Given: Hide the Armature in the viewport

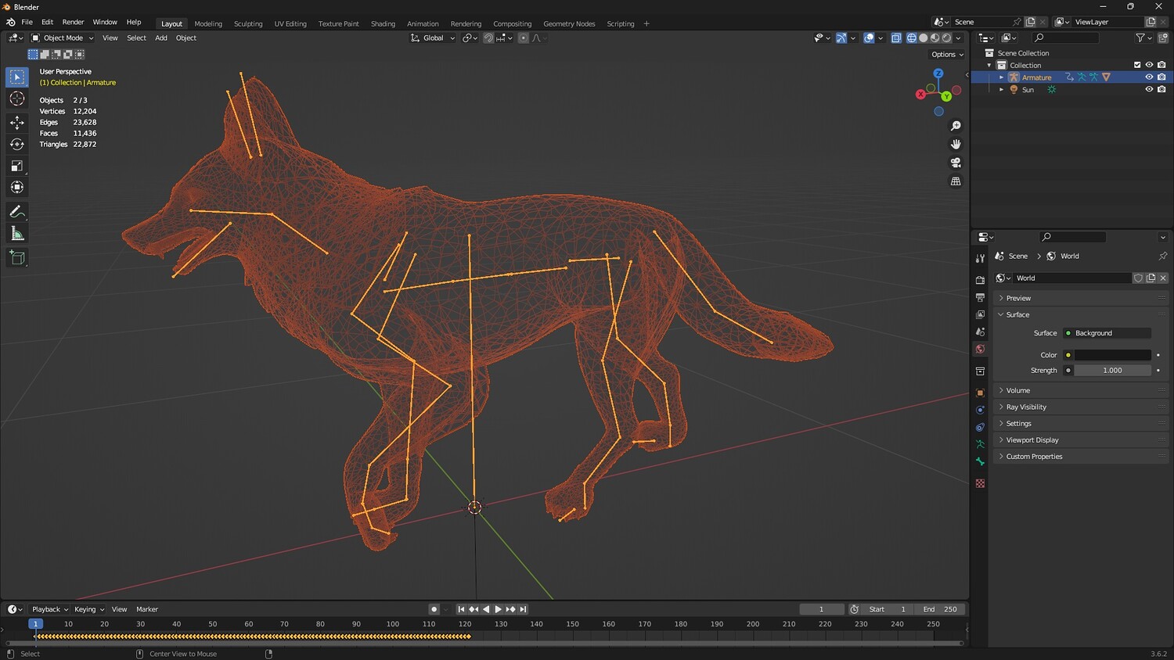Looking at the screenshot, I should pos(1149,77).
